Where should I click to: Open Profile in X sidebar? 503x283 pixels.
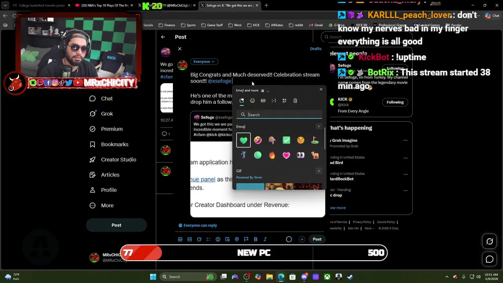[103, 190]
